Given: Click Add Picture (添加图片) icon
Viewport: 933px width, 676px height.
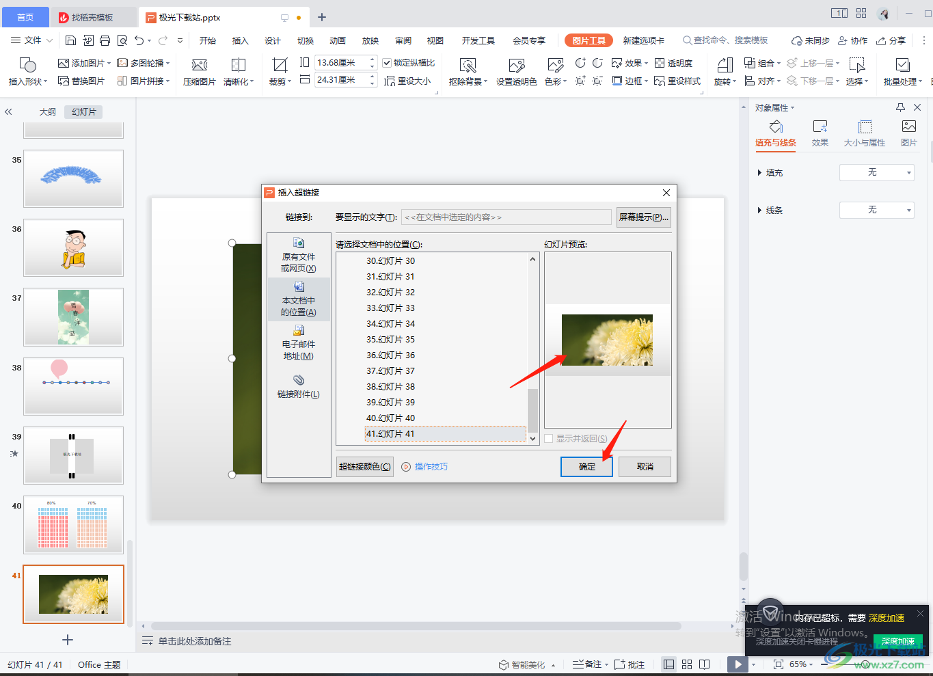Looking at the screenshot, I should coord(64,63).
